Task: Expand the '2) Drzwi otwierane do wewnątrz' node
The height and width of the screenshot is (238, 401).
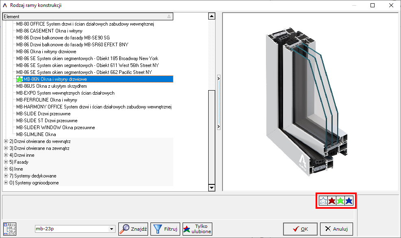Action: tap(6, 141)
